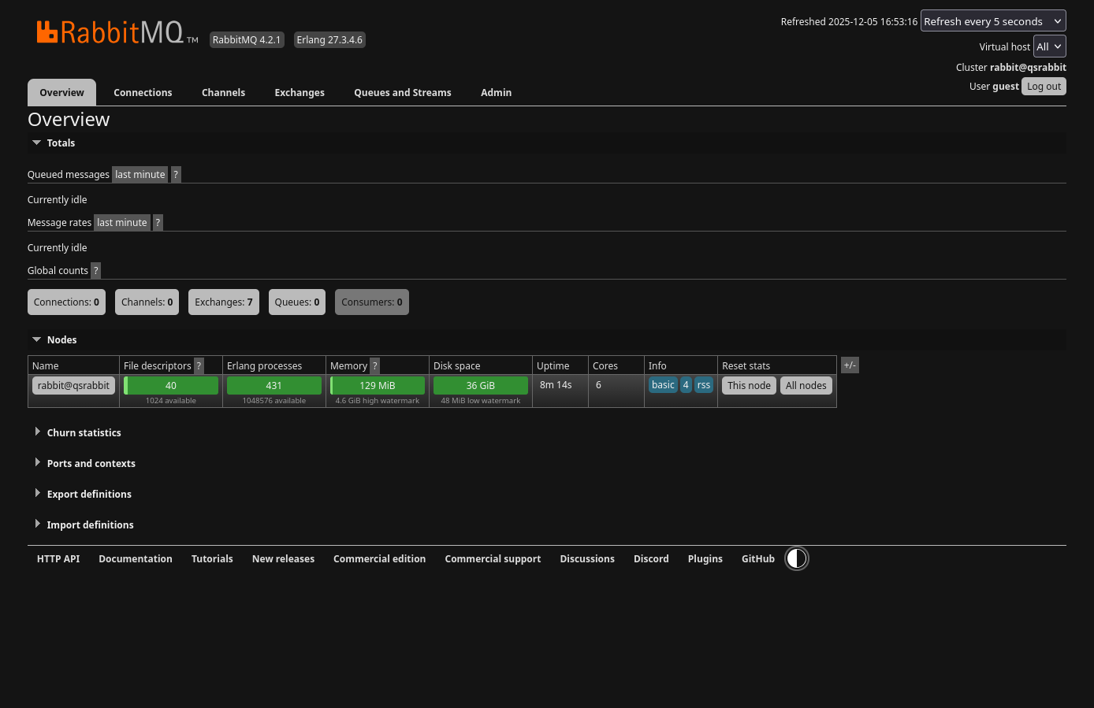Click the Global counts question mark
Viewport: 1094px width, 708px height.
[95, 270]
